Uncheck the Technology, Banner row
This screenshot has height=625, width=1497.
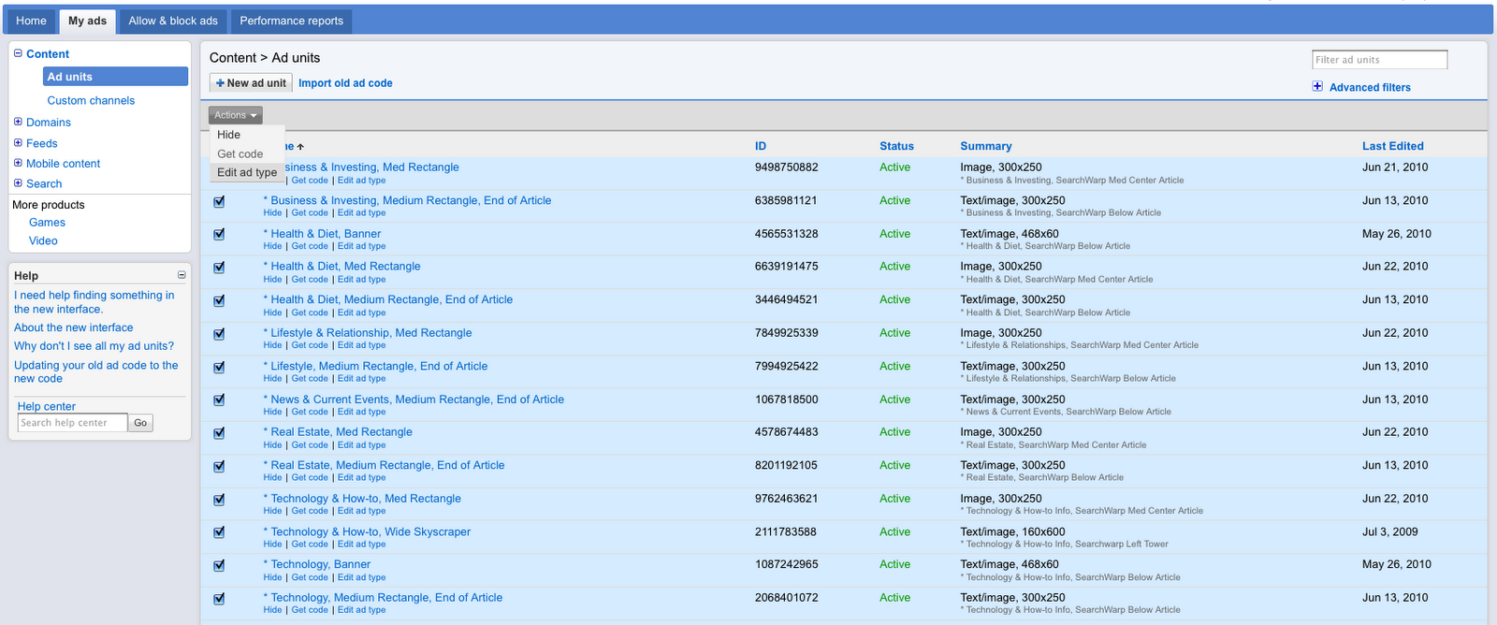pos(219,565)
